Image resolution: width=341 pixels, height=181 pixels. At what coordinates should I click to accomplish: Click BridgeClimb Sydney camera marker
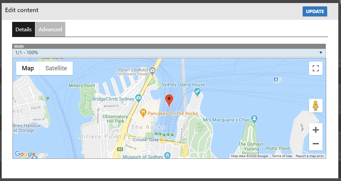pos(138,99)
